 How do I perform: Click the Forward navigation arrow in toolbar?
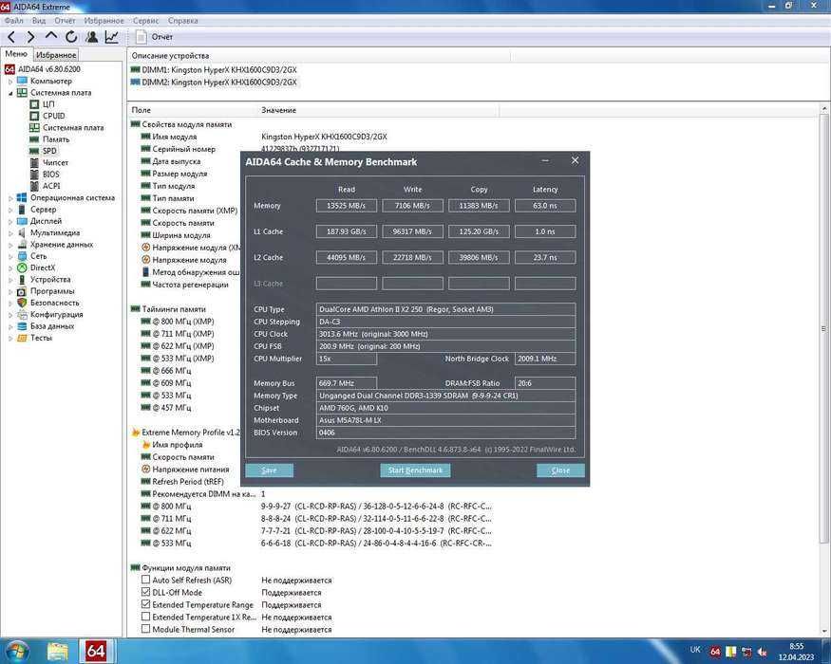(30, 37)
